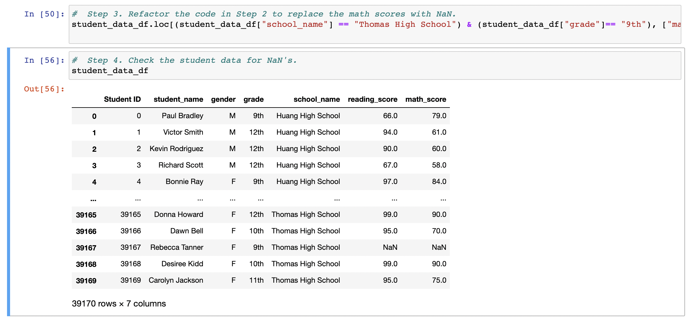The image size is (689, 322).
Task: Click Paul Bradley's name in the first row
Action: pos(182,116)
